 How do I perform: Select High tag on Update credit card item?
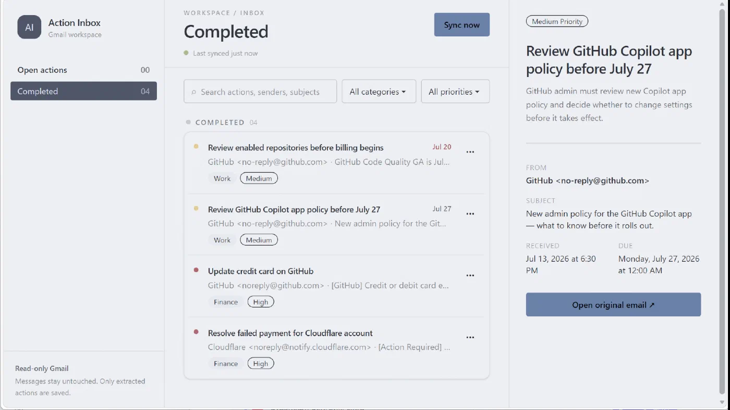tap(261, 302)
